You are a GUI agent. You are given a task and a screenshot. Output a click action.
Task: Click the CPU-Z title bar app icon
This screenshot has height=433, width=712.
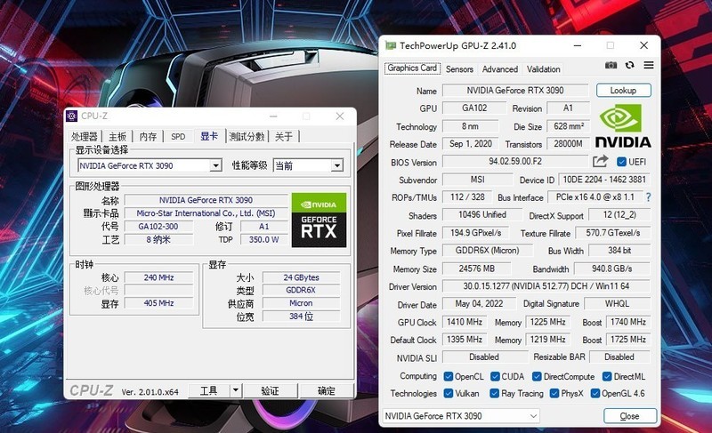[x=72, y=116]
